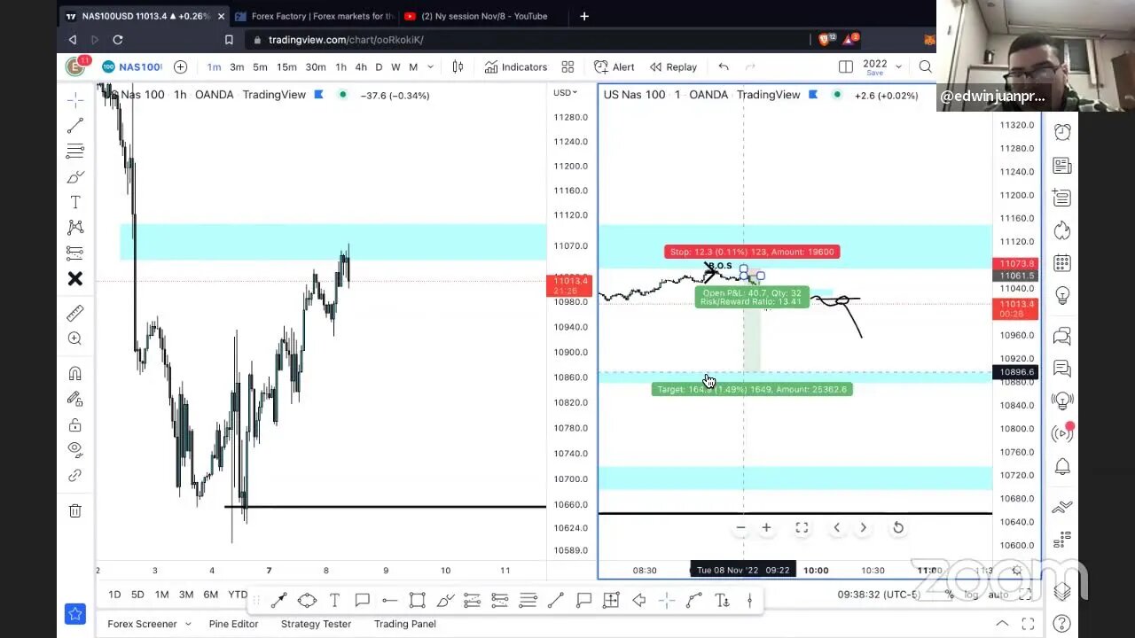Select the text tool in left sidebar
Viewport: 1135px width, 638px height.
coord(75,203)
